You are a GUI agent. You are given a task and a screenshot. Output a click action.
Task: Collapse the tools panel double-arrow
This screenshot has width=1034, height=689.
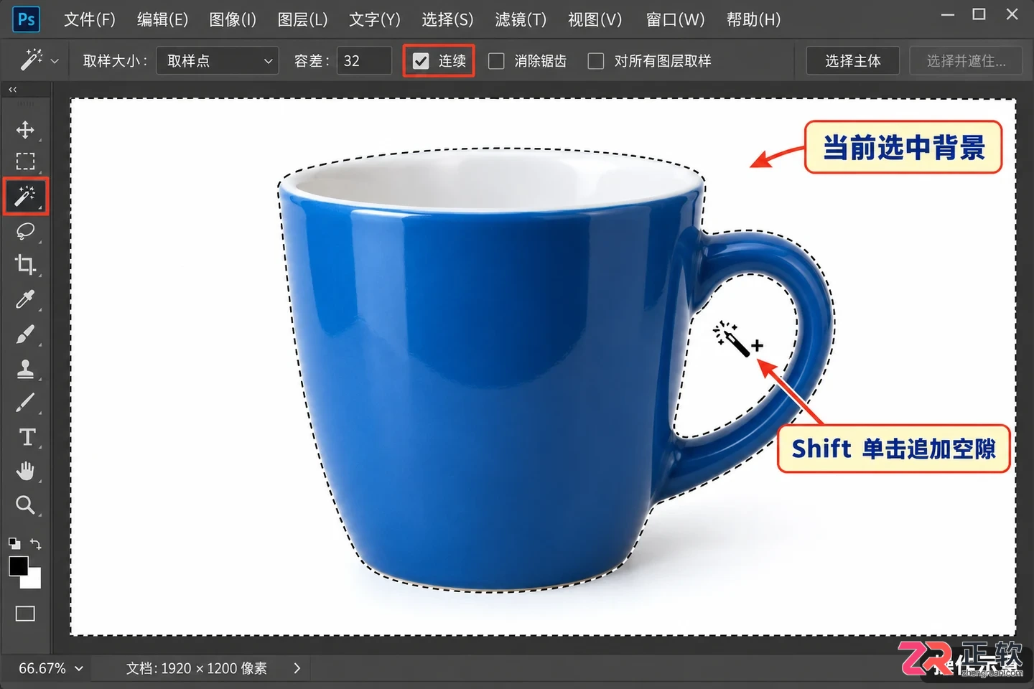(x=12, y=90)
